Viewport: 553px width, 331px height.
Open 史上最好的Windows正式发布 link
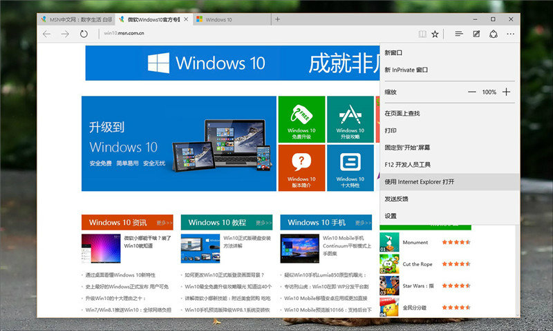coord(127,287)
